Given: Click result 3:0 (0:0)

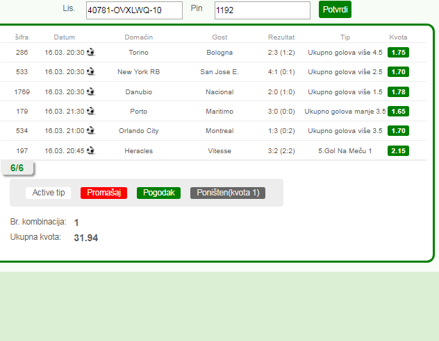Looking at the screenshot, I should point(281,111).
